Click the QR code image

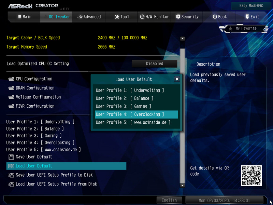(x=251, y=176)
